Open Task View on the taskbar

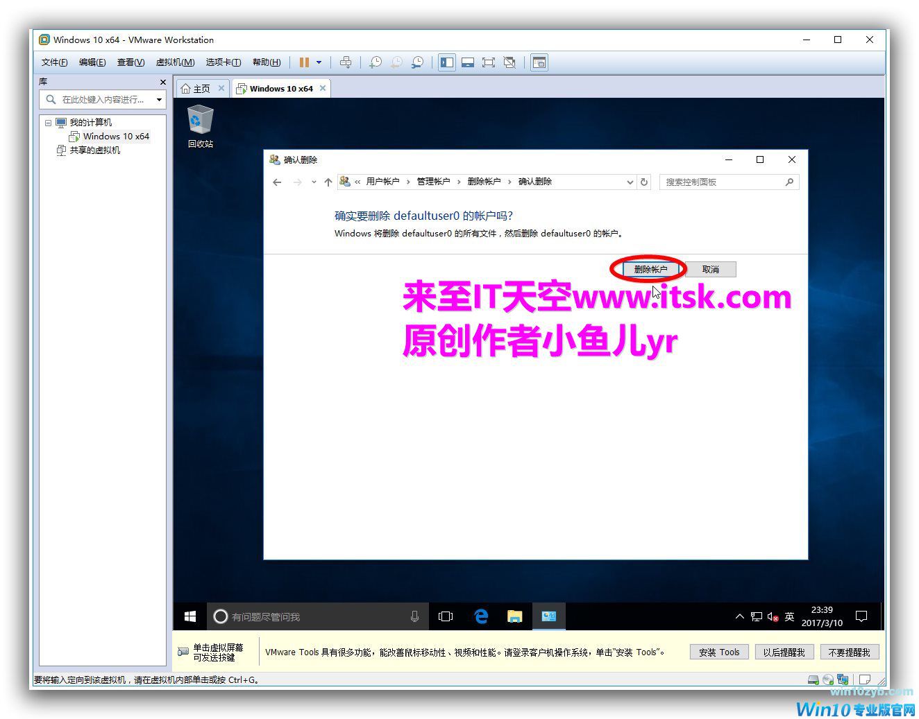click(x=446, y=616)
